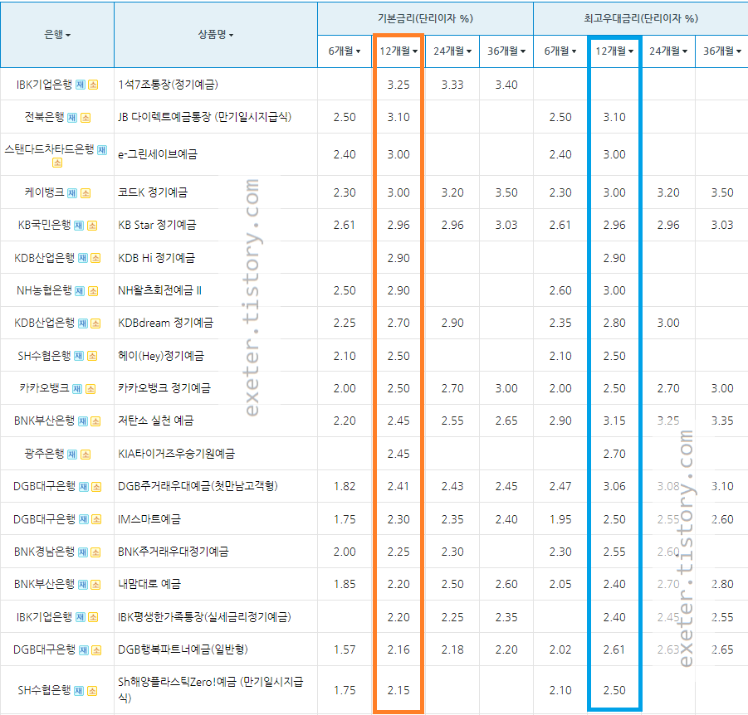Click the 1.57 rate cell
Screen dimensions: 748x715
pos(345,649)
